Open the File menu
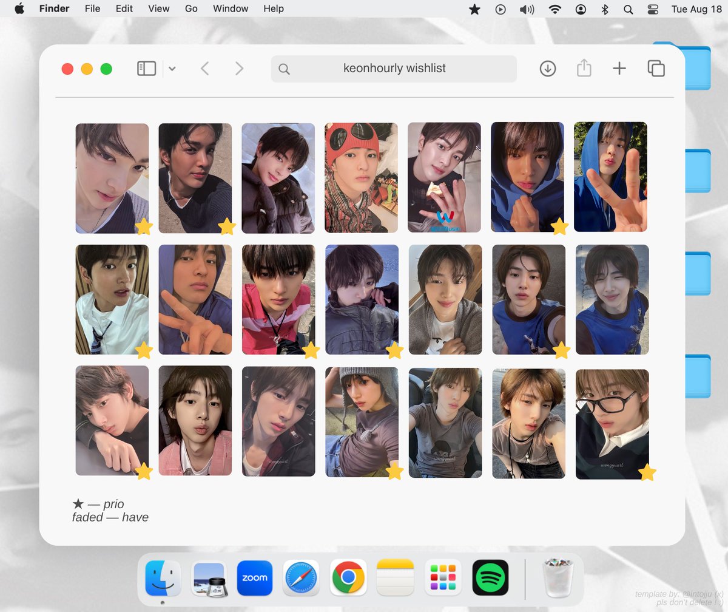The width and height of the screenshot is (728, 612). tap(92, 8)
